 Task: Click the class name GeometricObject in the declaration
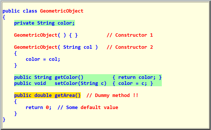click(62, 11)
